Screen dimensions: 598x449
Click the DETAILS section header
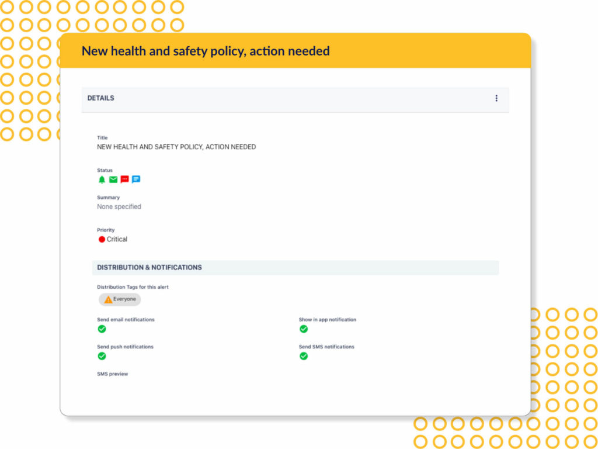coord(295,99)
